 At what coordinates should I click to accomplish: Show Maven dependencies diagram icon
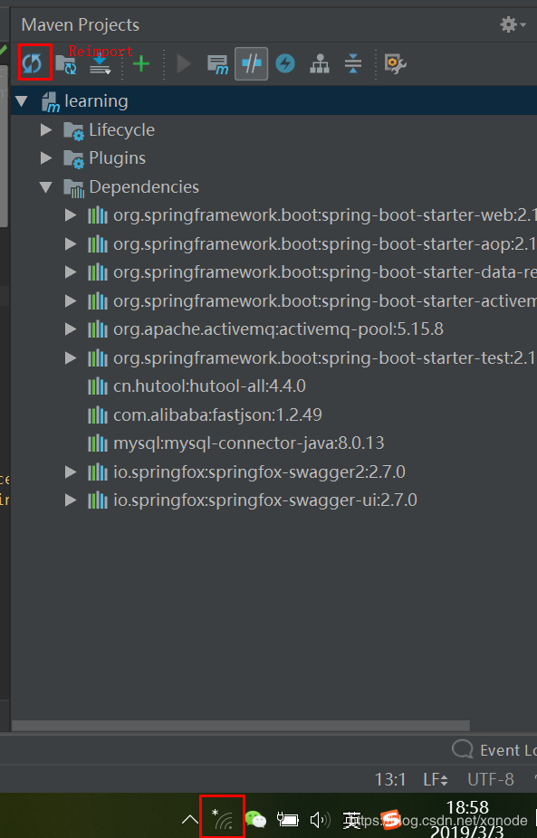pos(320,64)
